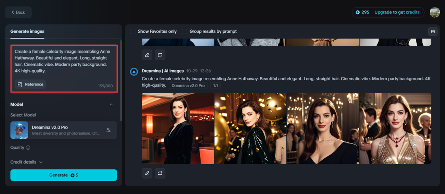
Task: Collapse the Model section chevron
Action: tap(111, 104)
